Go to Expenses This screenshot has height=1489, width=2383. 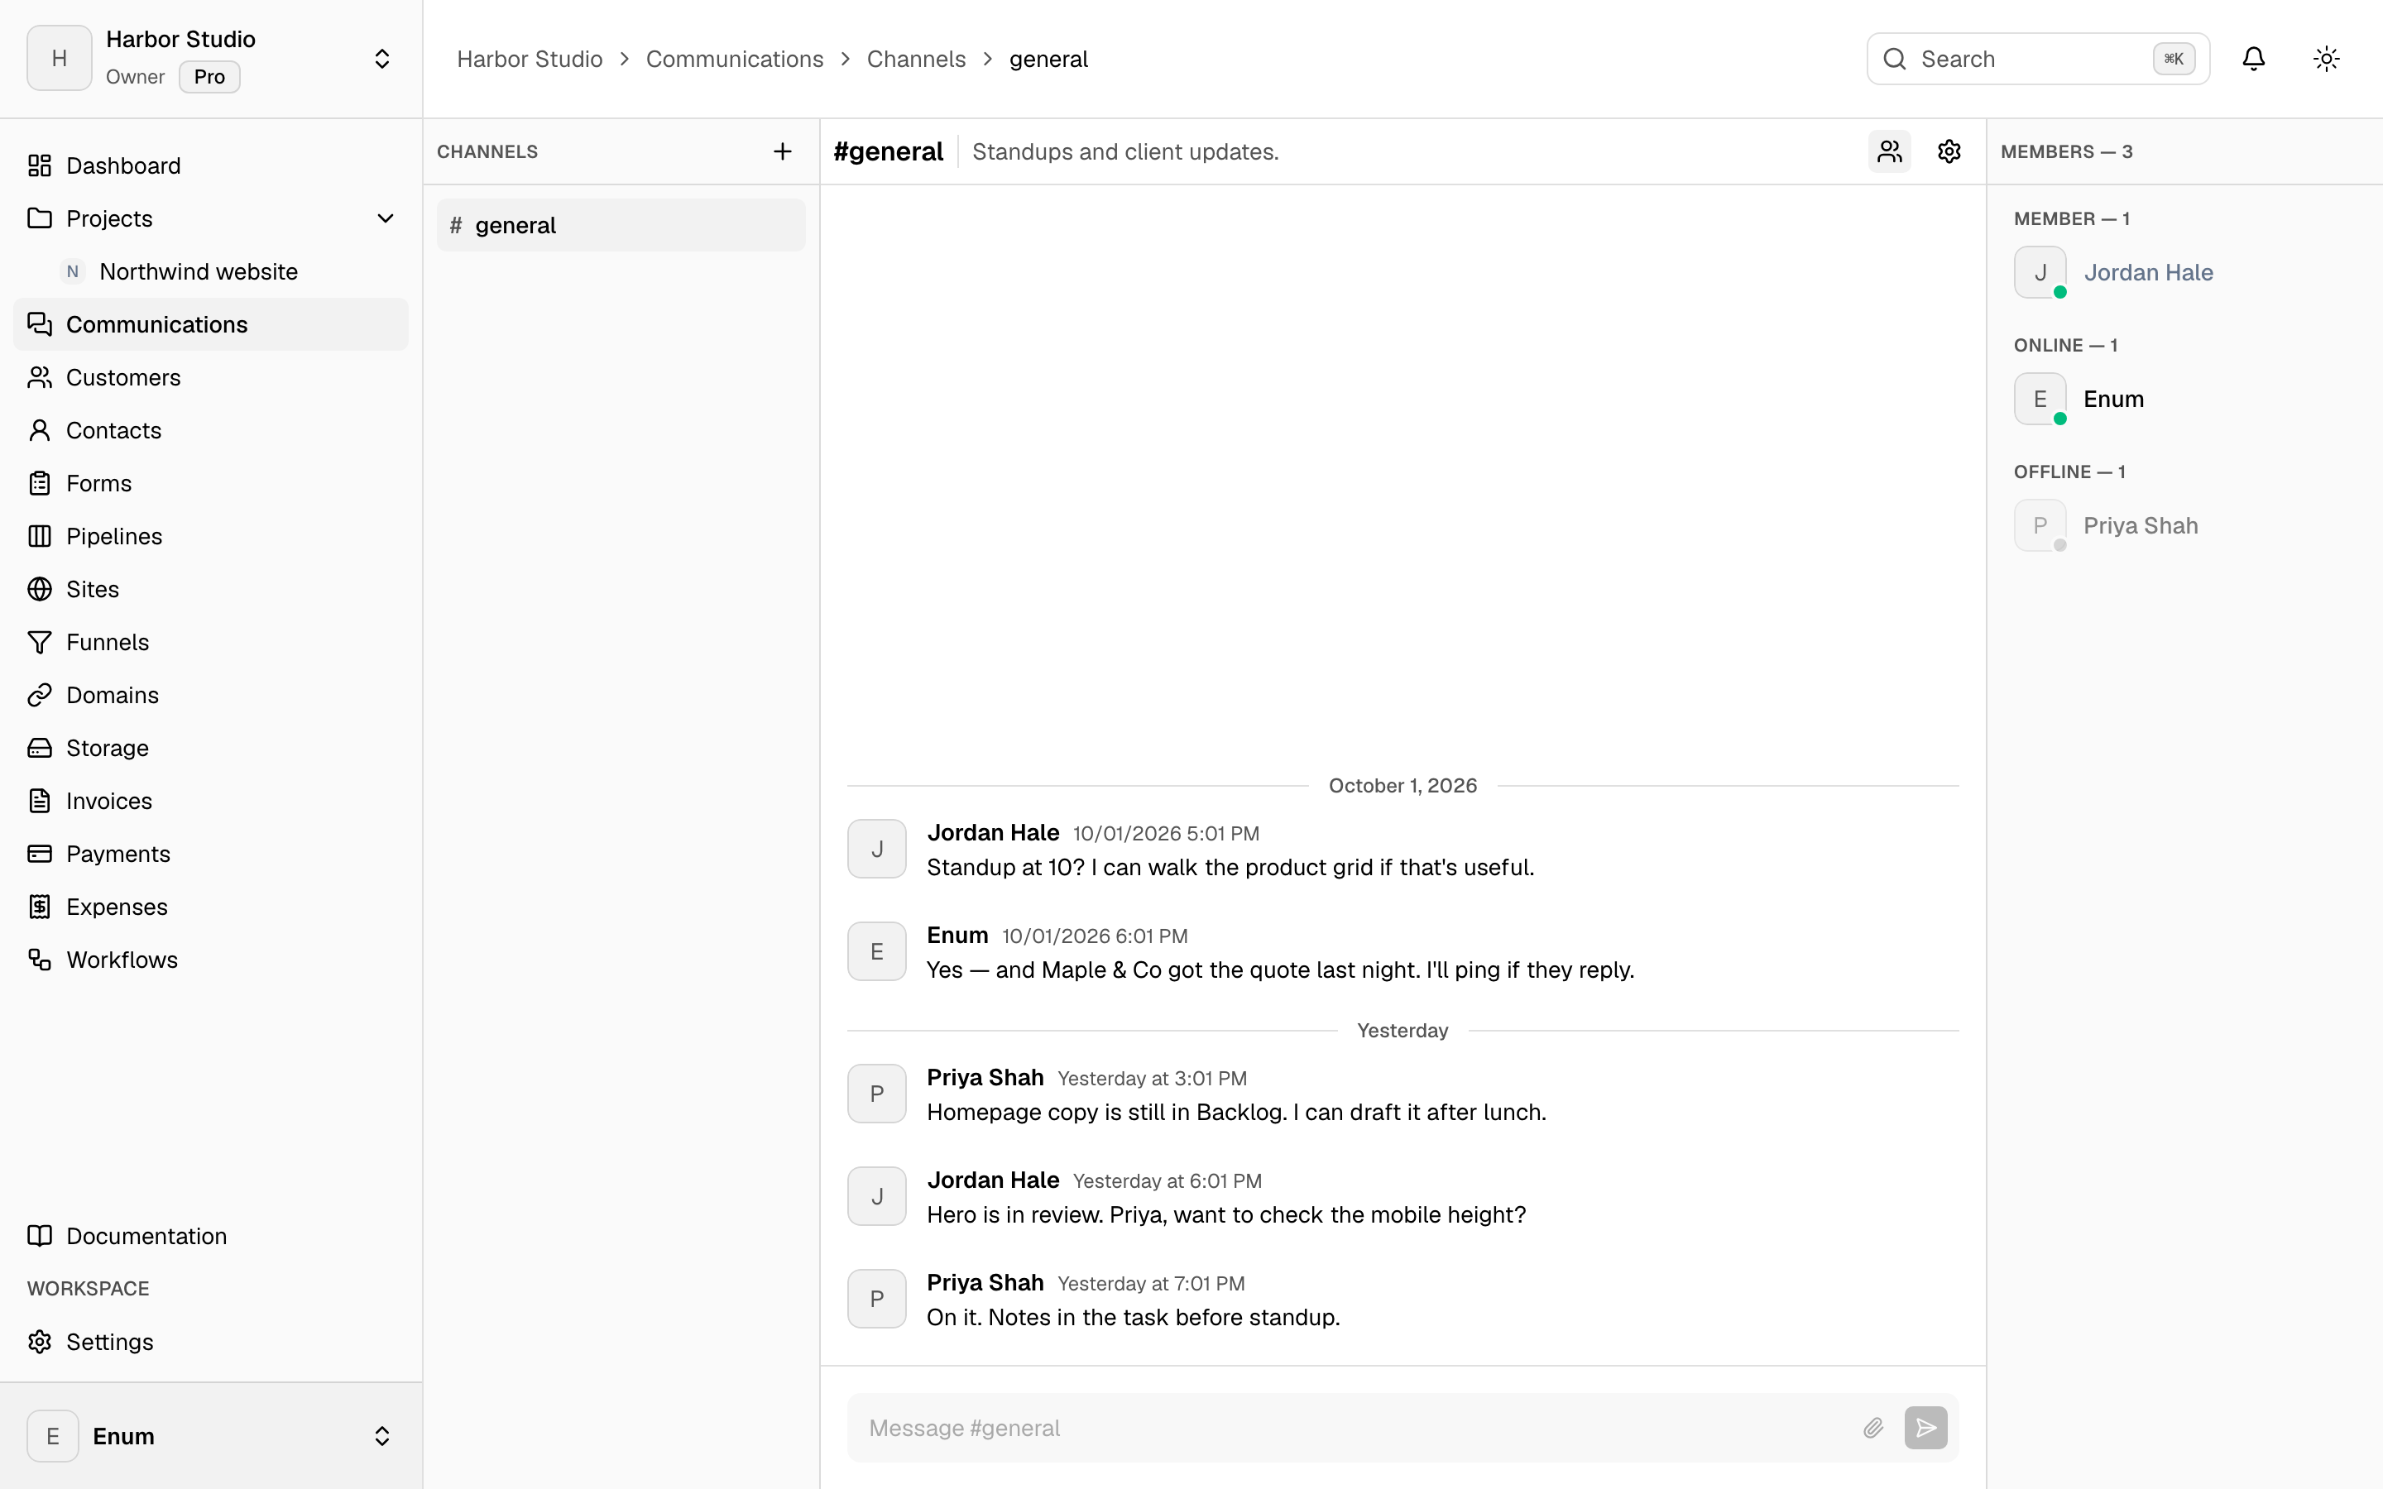pyautogui.click(x=211, y=907)
